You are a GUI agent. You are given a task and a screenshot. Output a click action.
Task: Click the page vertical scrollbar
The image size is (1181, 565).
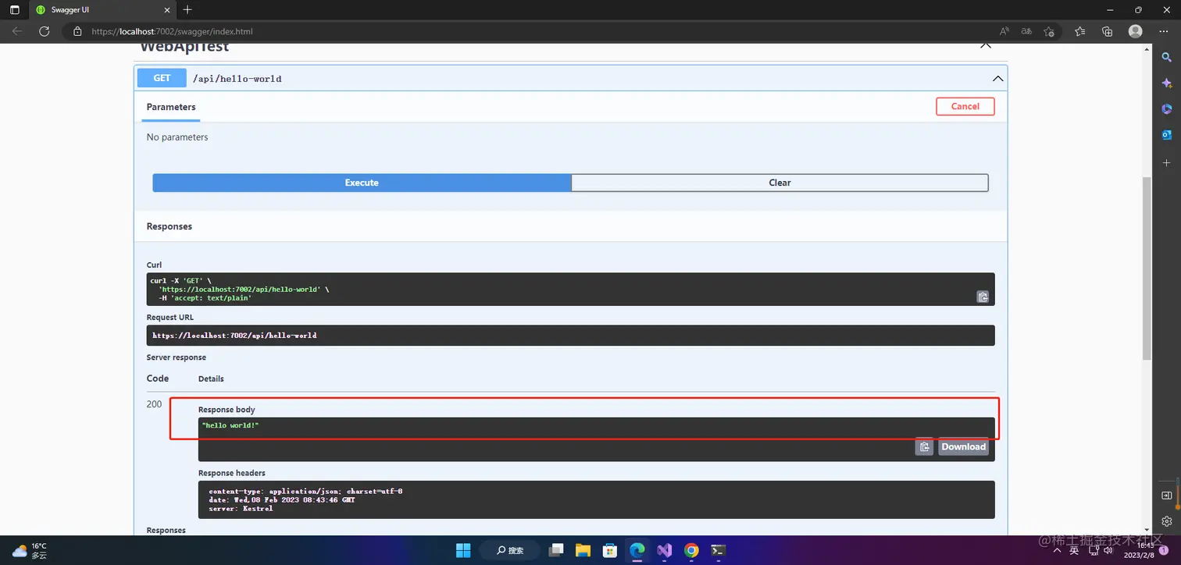(1147, 268)
